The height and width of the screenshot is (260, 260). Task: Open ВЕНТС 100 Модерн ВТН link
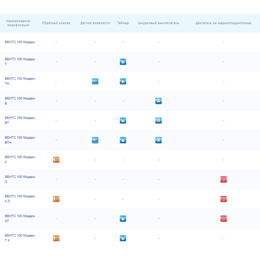20,140
